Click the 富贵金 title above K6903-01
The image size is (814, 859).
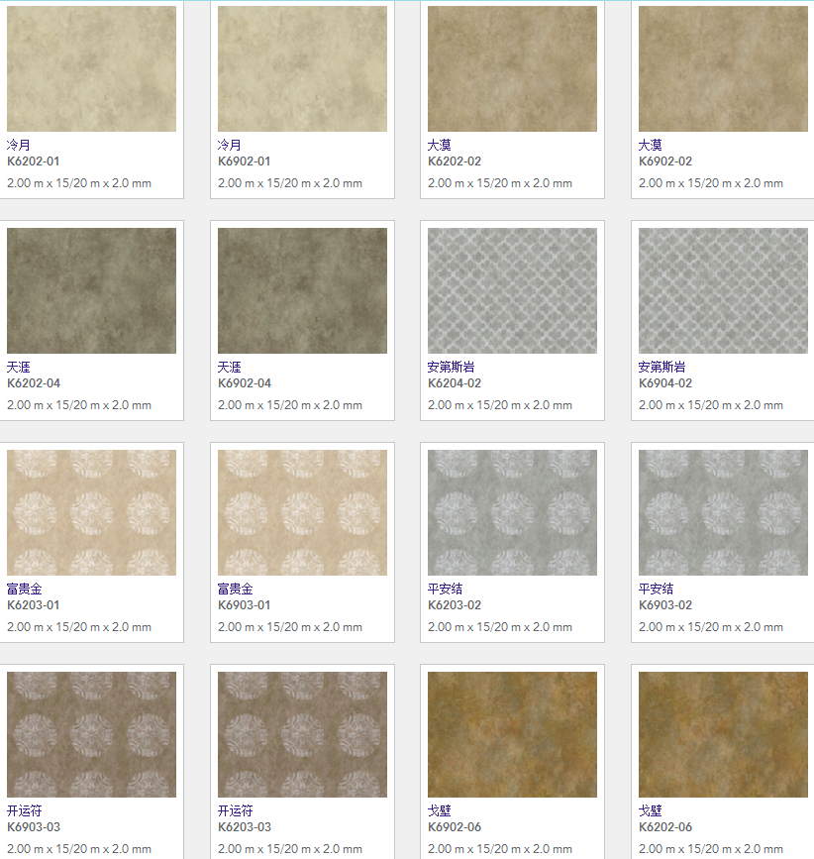point(236,589)
